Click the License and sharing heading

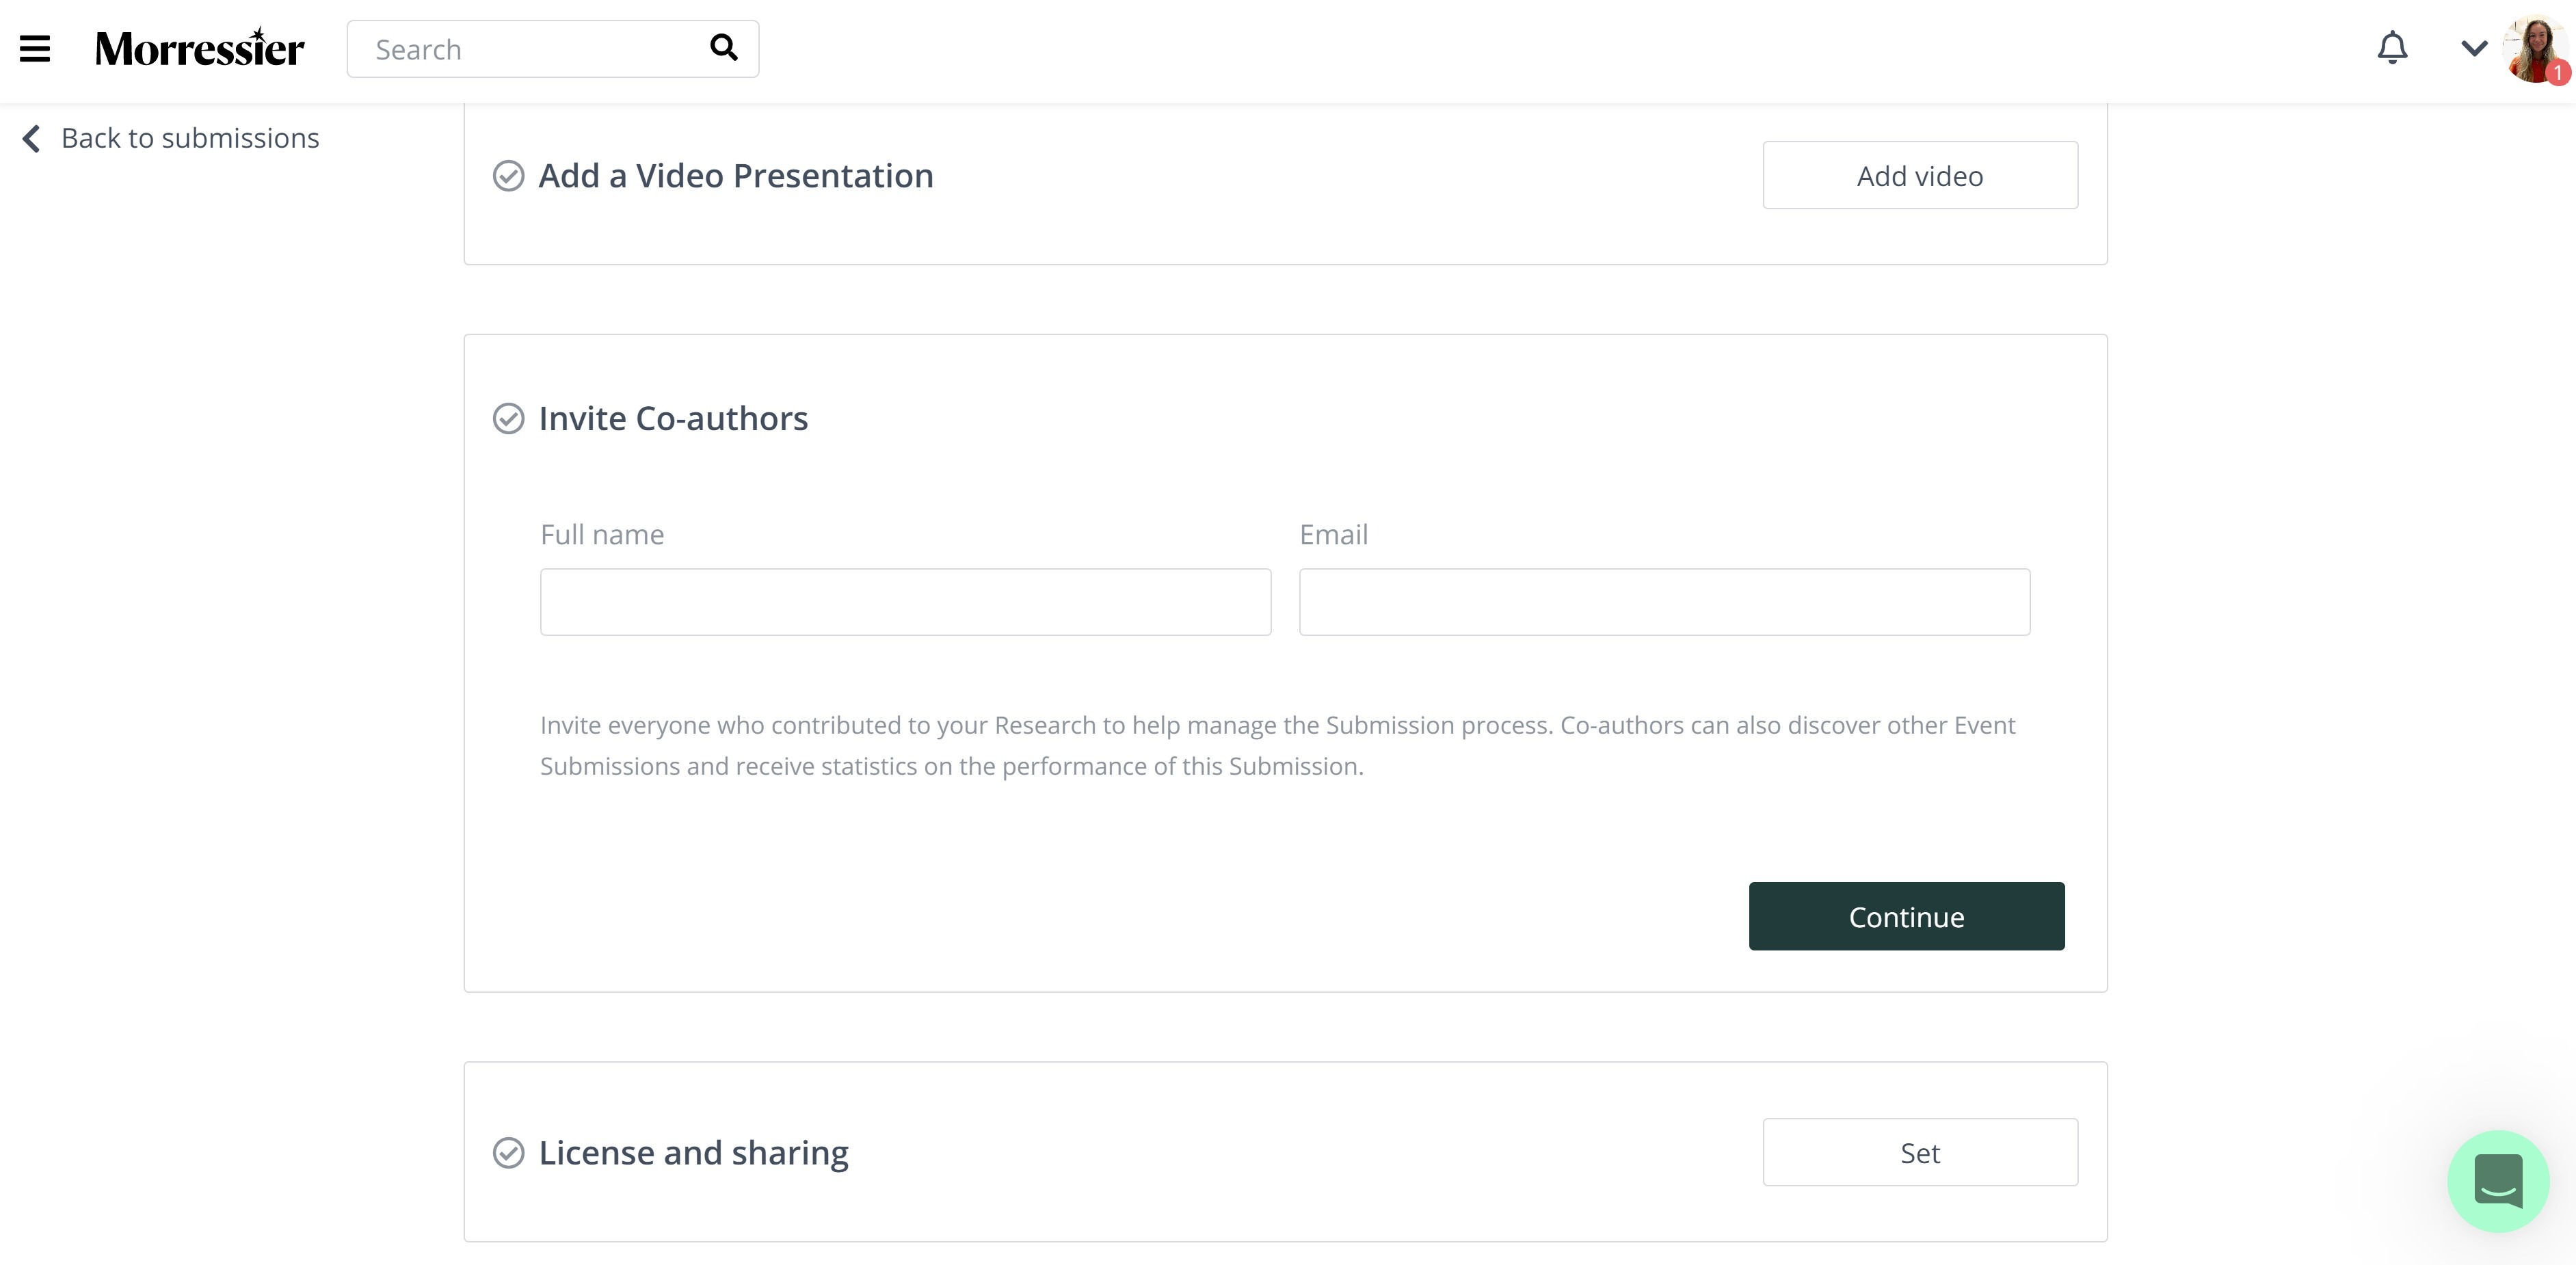pos(694,1153)
